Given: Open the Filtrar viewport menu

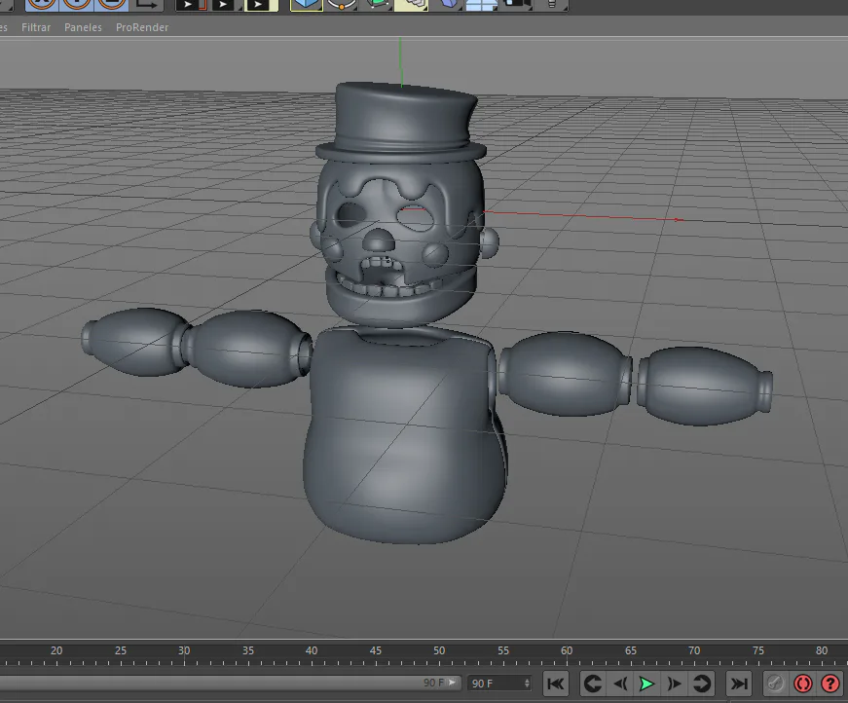Looking at the screenshot, I should coord(36,27).
